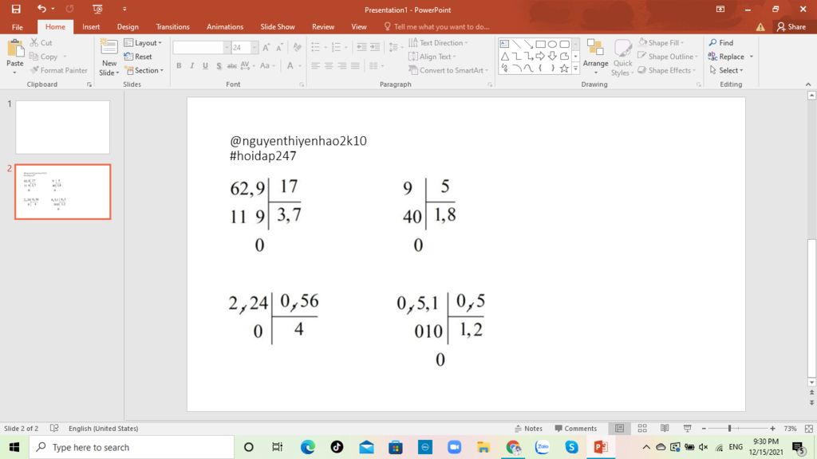Click the Paste clipboard icon

(15, 48)
